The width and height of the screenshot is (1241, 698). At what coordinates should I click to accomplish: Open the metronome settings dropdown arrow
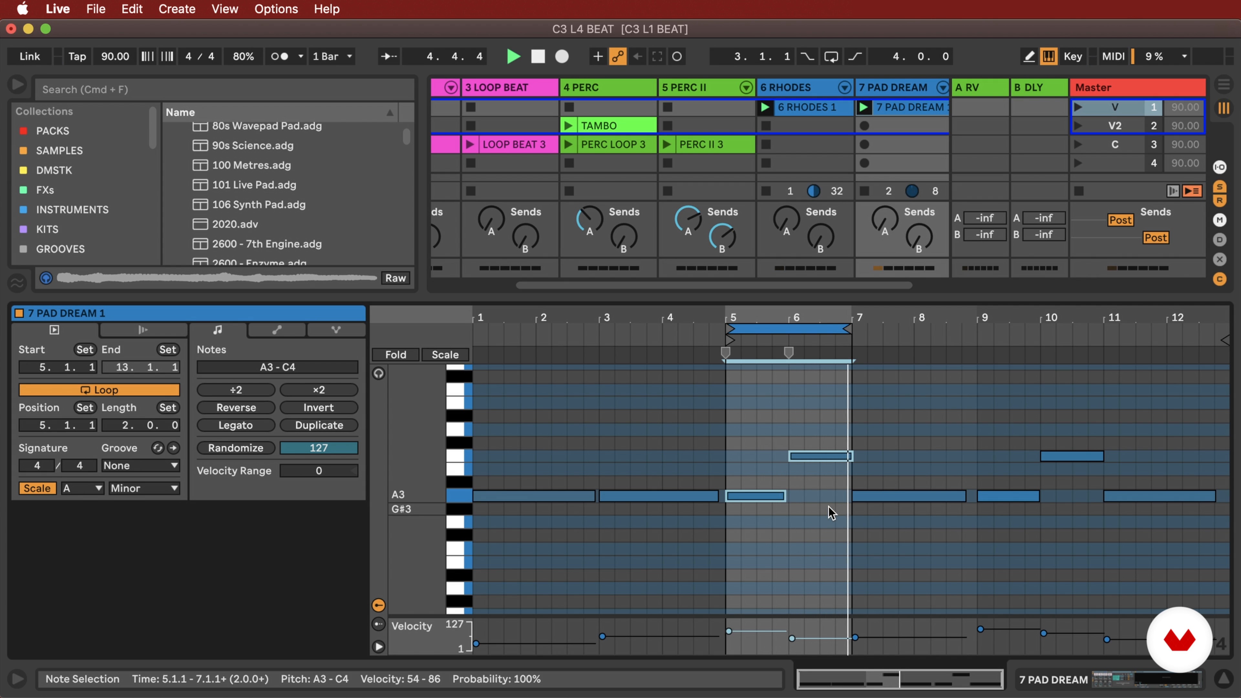click(301, 56)
